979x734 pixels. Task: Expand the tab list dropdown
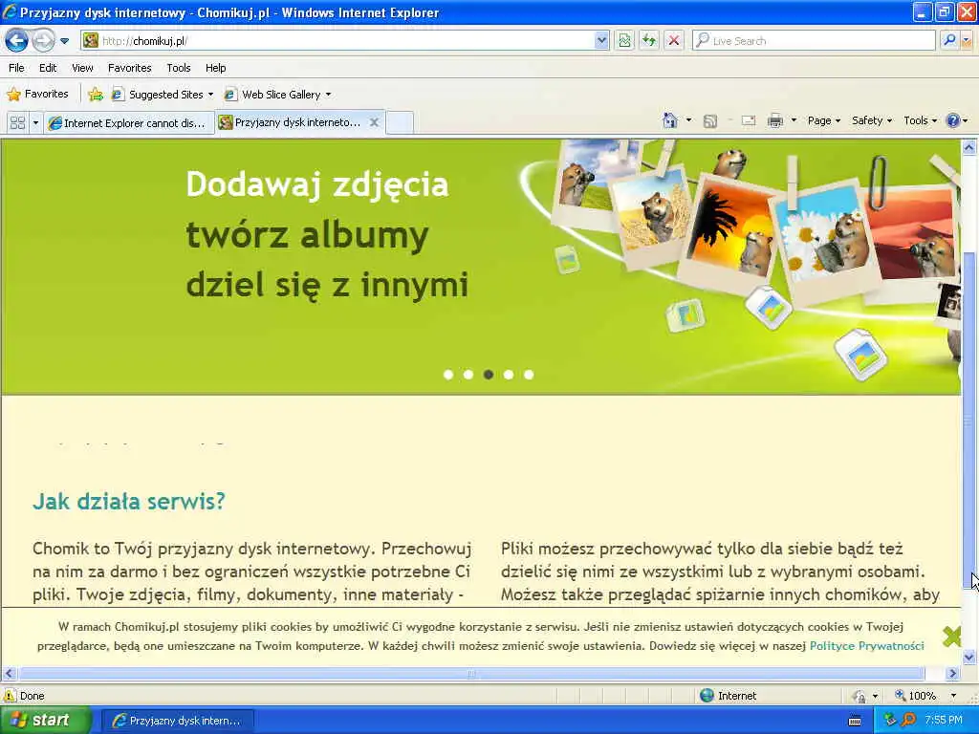click(x=35, y=123)
